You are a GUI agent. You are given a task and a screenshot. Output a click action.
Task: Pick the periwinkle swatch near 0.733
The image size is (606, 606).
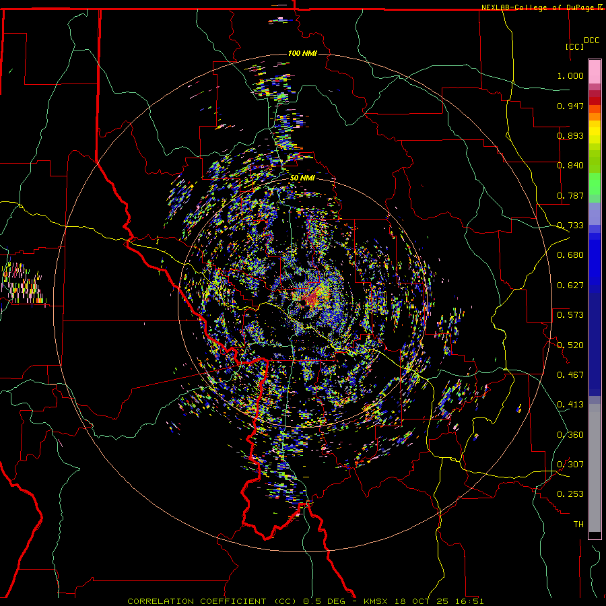(595, 213)
